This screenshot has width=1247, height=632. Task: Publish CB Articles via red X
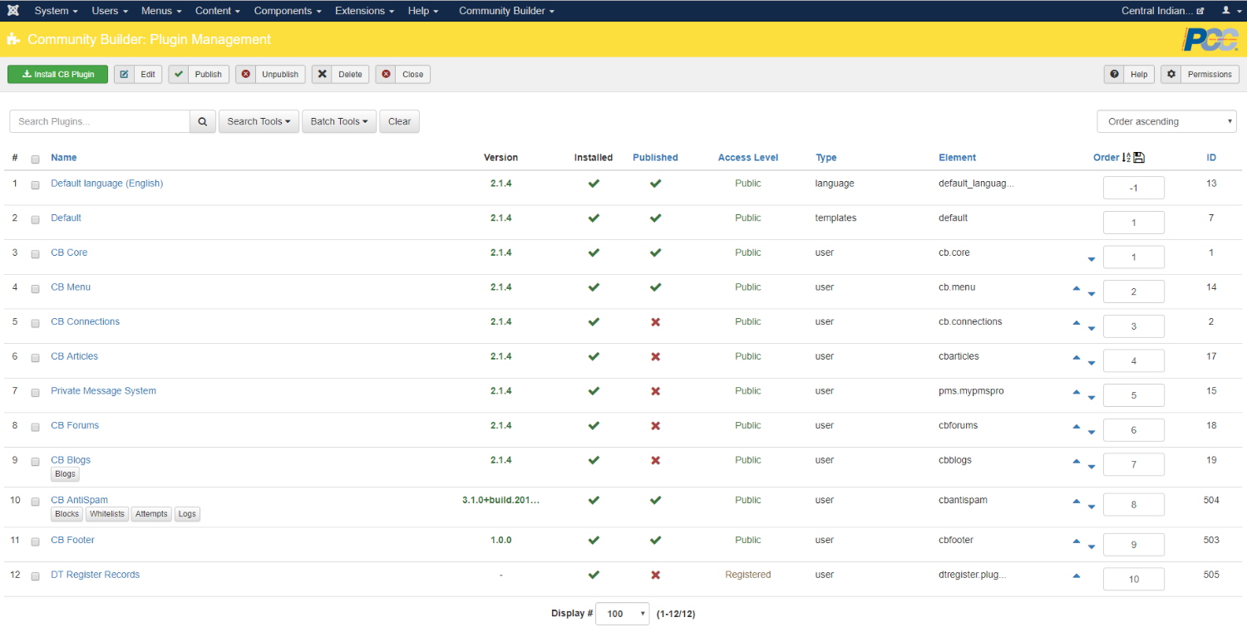click(x=655, y=356)
